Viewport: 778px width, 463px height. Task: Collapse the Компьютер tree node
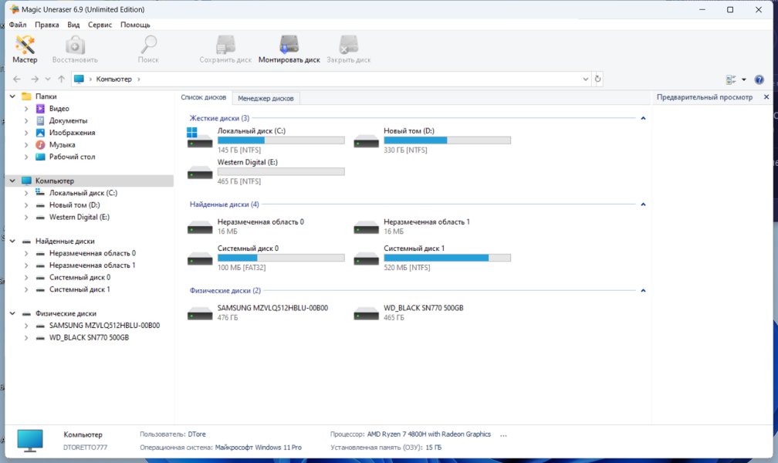coord(12,181)
